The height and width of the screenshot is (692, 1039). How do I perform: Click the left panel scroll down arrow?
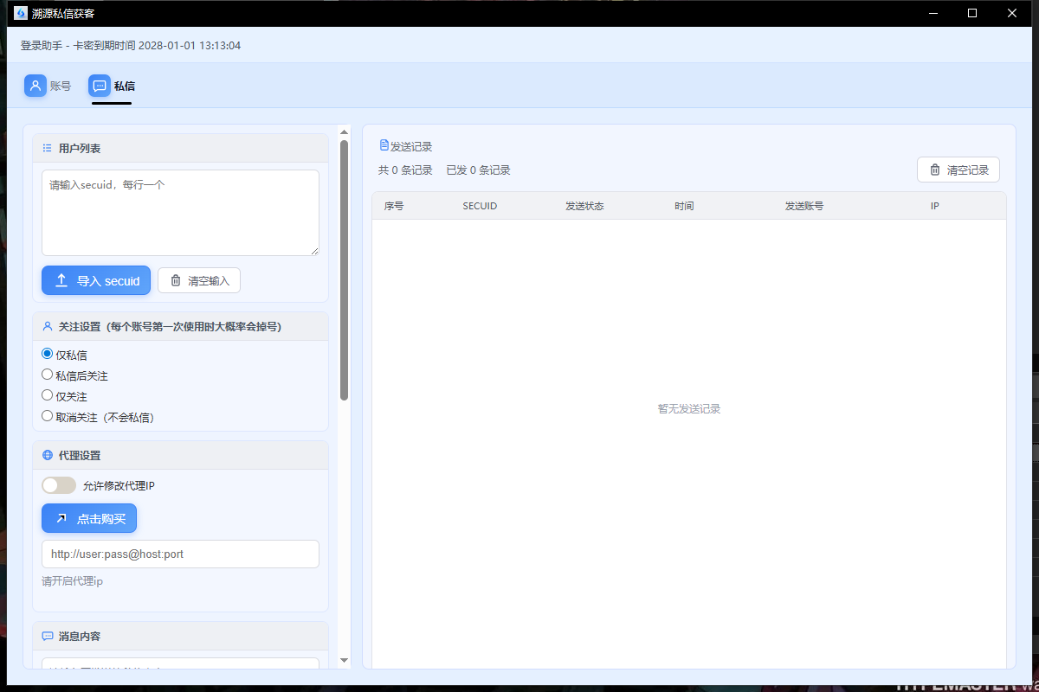tap(344, 660)
